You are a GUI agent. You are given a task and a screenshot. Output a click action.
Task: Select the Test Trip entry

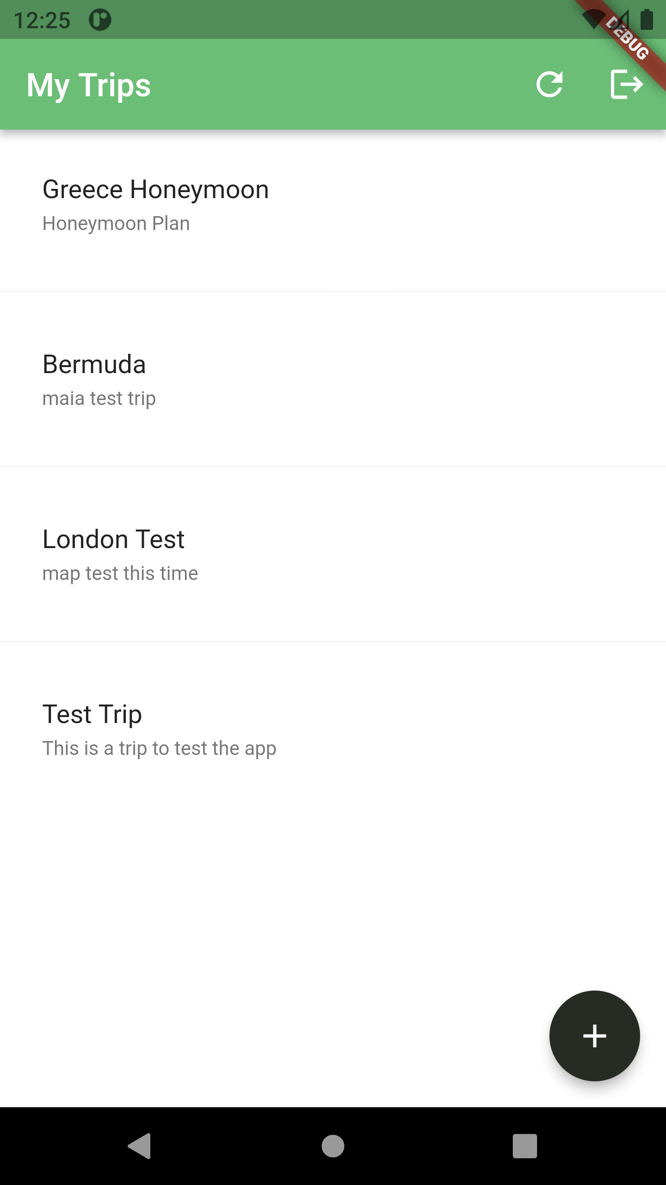coord(92,715)
